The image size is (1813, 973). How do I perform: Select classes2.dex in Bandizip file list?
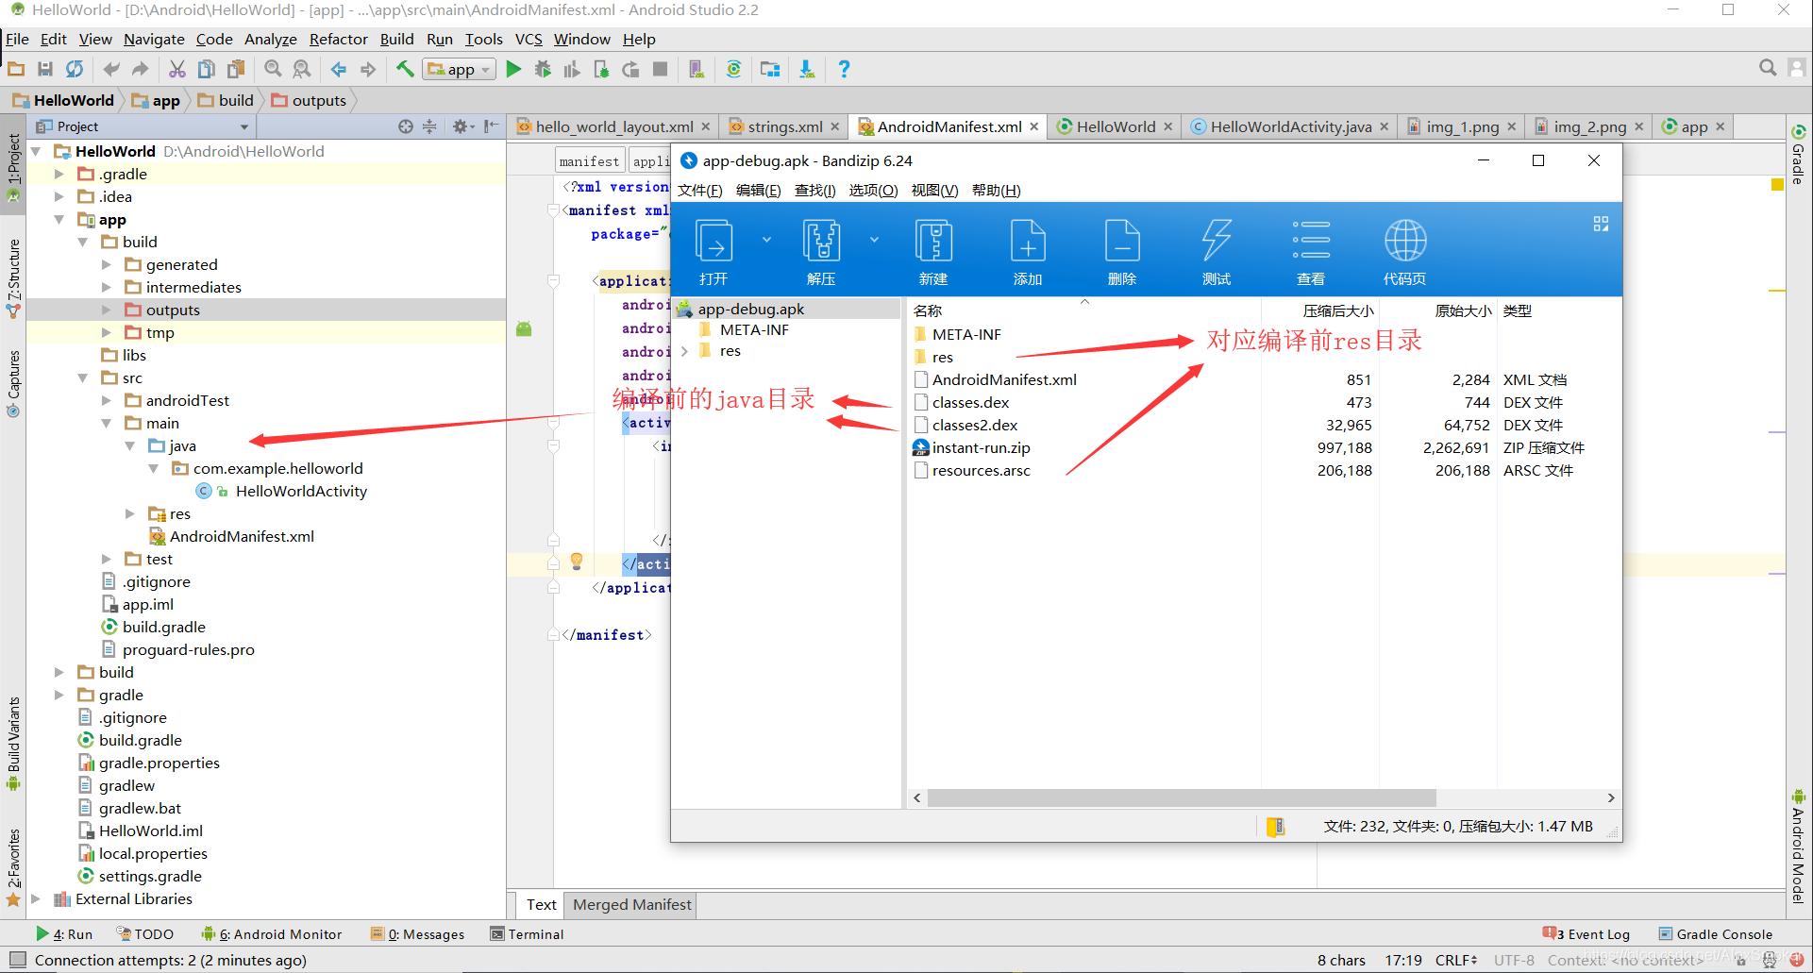975,425
